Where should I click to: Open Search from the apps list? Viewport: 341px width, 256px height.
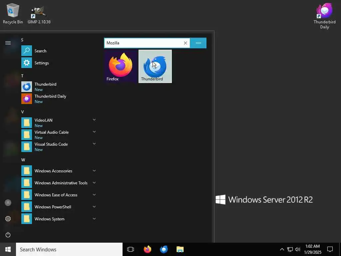59,51
